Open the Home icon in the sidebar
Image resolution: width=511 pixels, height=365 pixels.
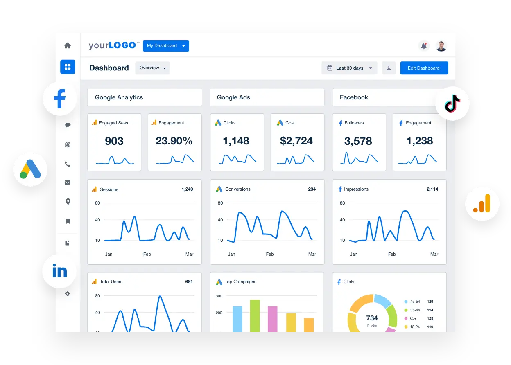click(x=67, y=45)
